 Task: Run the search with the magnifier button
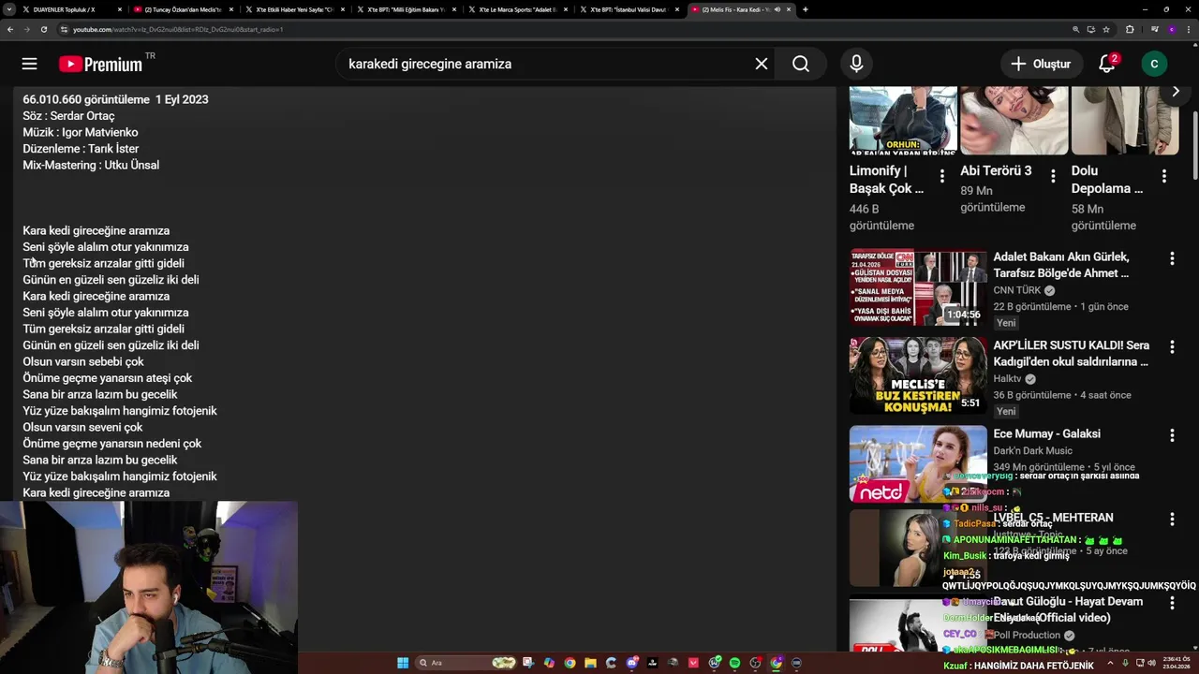[x=801, y=64]
